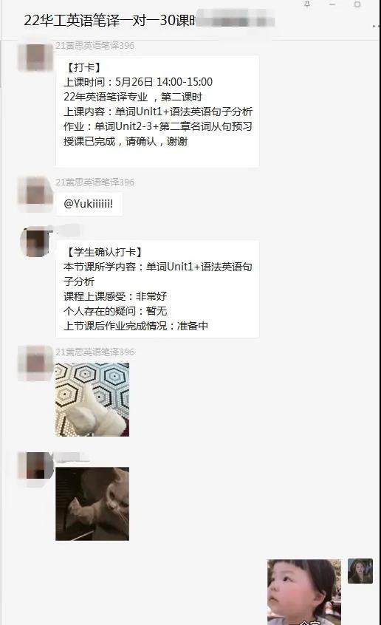Click sender name 21菌思英语笔译396 above @Yukiiiiii!
Viewport: 381px width, 625px height.
(x=95, y=182)
